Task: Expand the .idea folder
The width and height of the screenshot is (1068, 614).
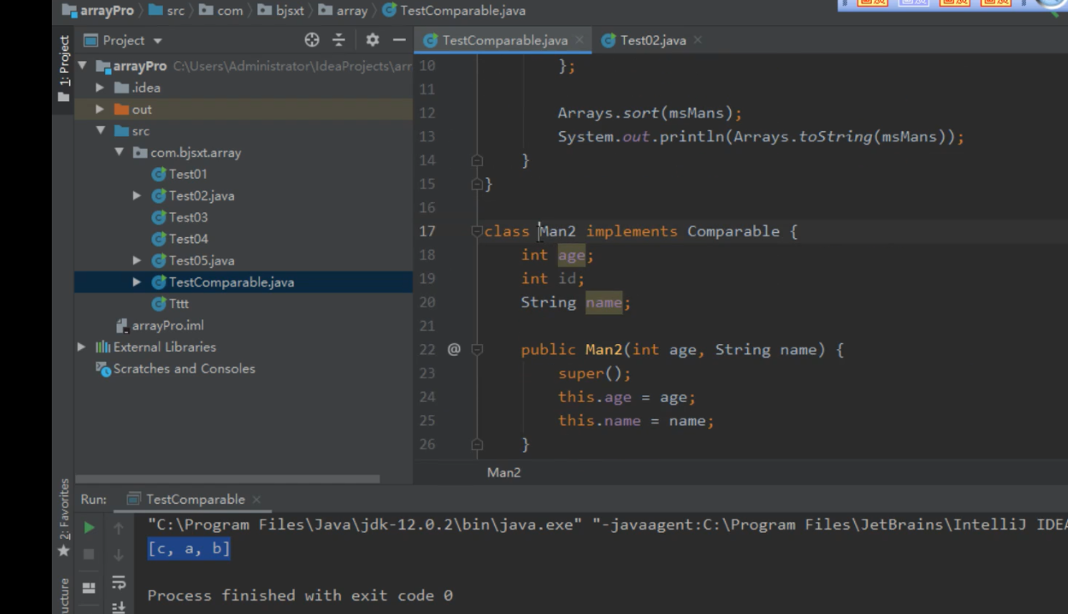Action: 100,88
